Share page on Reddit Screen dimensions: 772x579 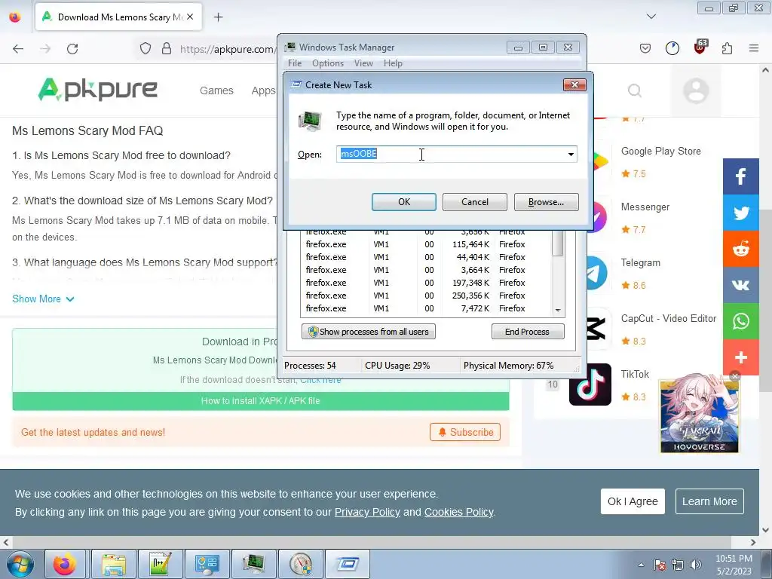click(x=740, y=249)
